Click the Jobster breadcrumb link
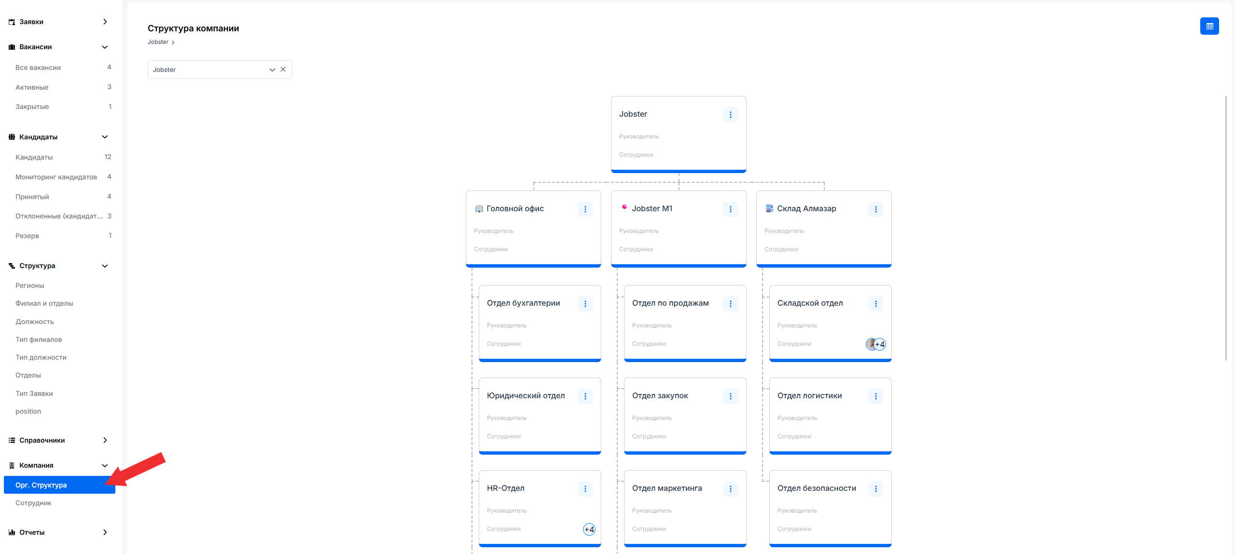 pos(158,42)
